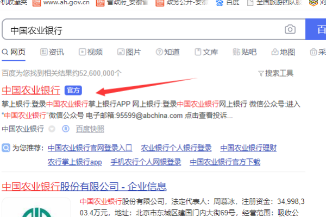Click the result count text 52,600,000个
This screenshot has width=326, height=217.
(x=101, y=73)
